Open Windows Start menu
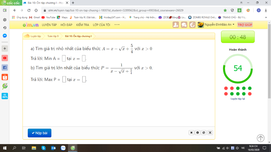This screenshot has width=271, height=152. [5, 148]
